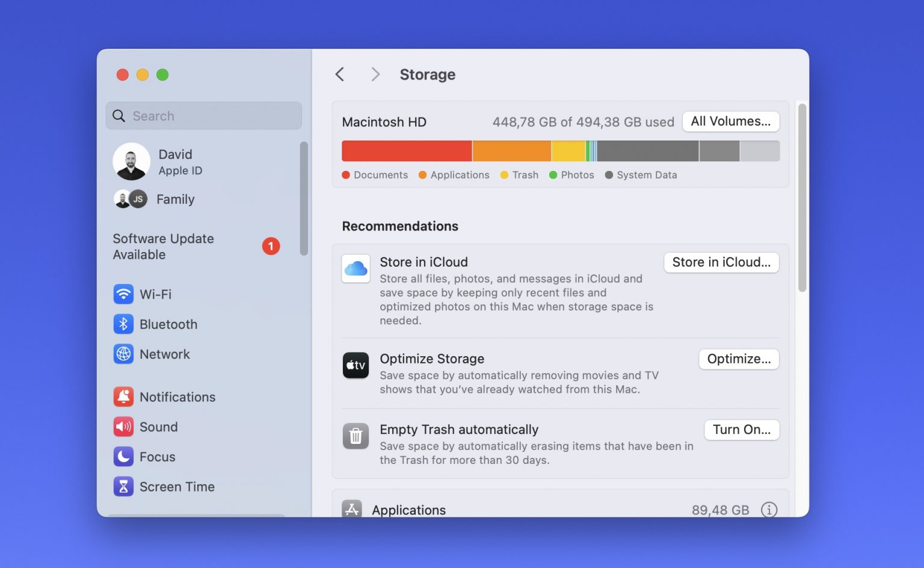Open the All Volumes button
Image resolution: width=924 pixels, height=568 pixels.
coord(730,122)
